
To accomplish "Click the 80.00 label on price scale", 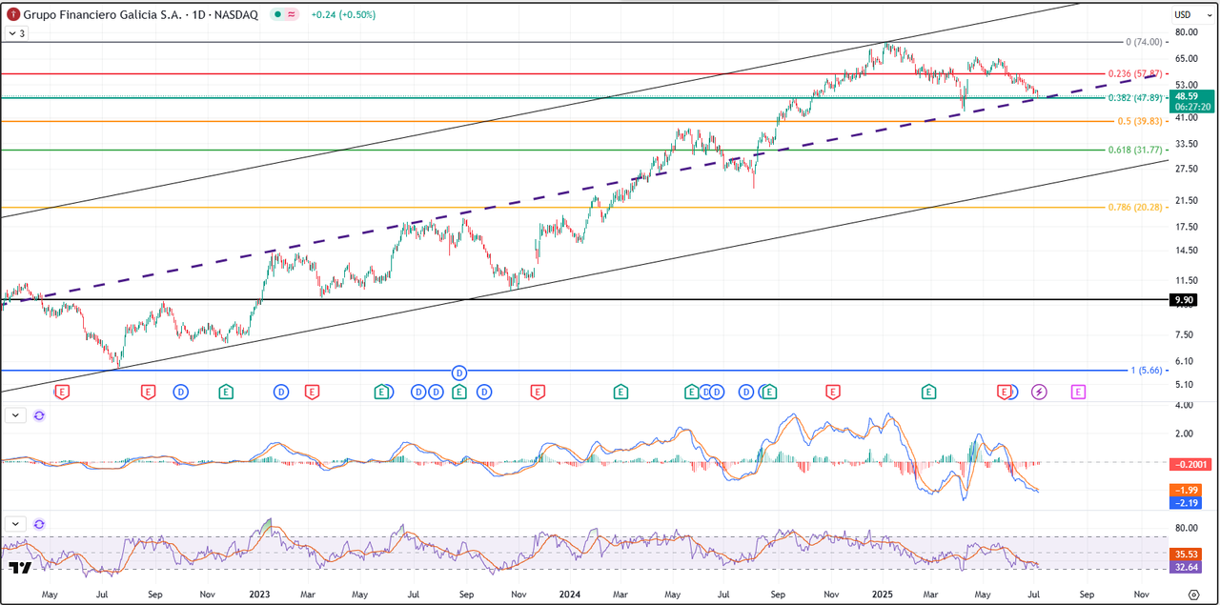I will click(x=1188, y=32).
